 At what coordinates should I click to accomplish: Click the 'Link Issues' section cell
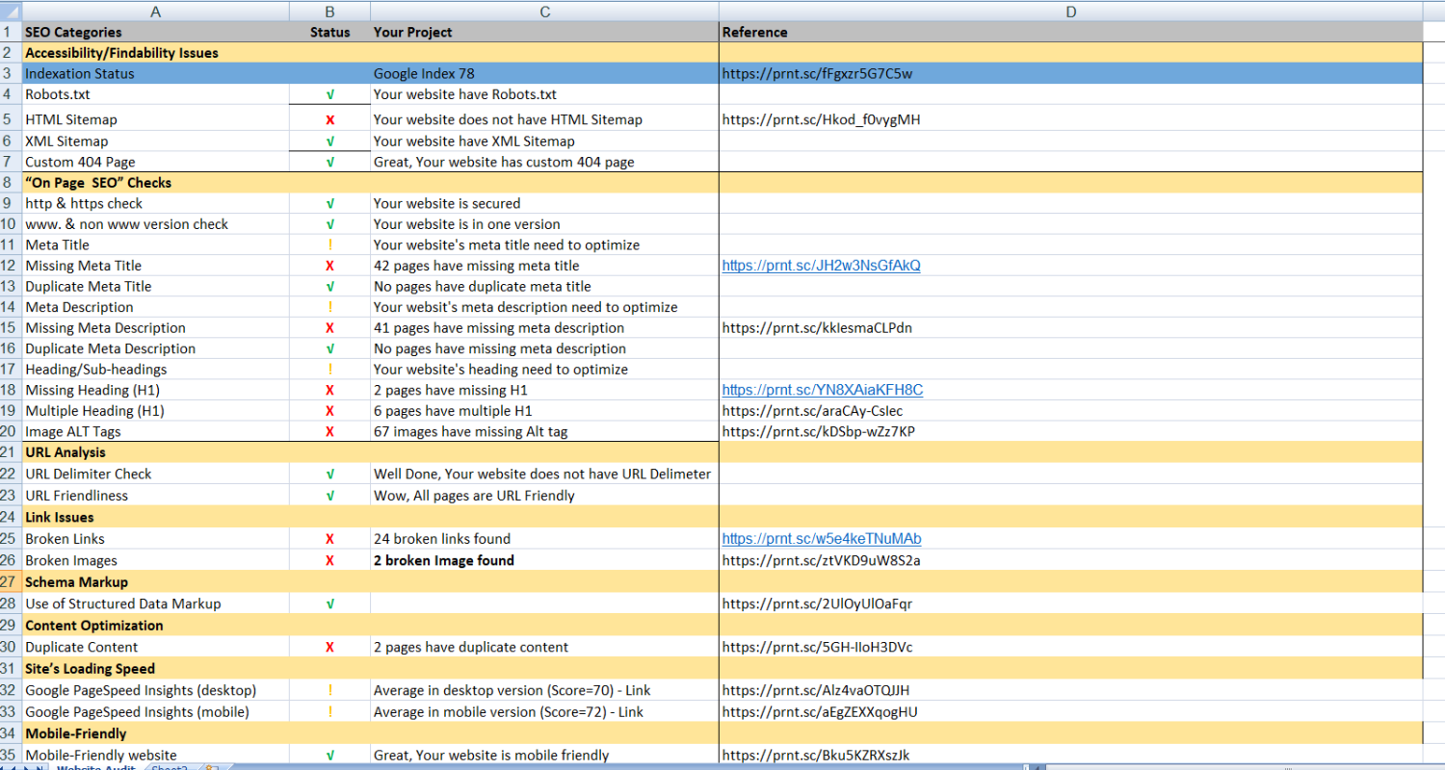156,517
